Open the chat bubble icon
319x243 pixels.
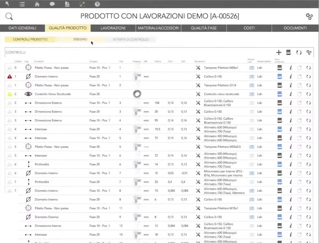click(x=52, y=4)
